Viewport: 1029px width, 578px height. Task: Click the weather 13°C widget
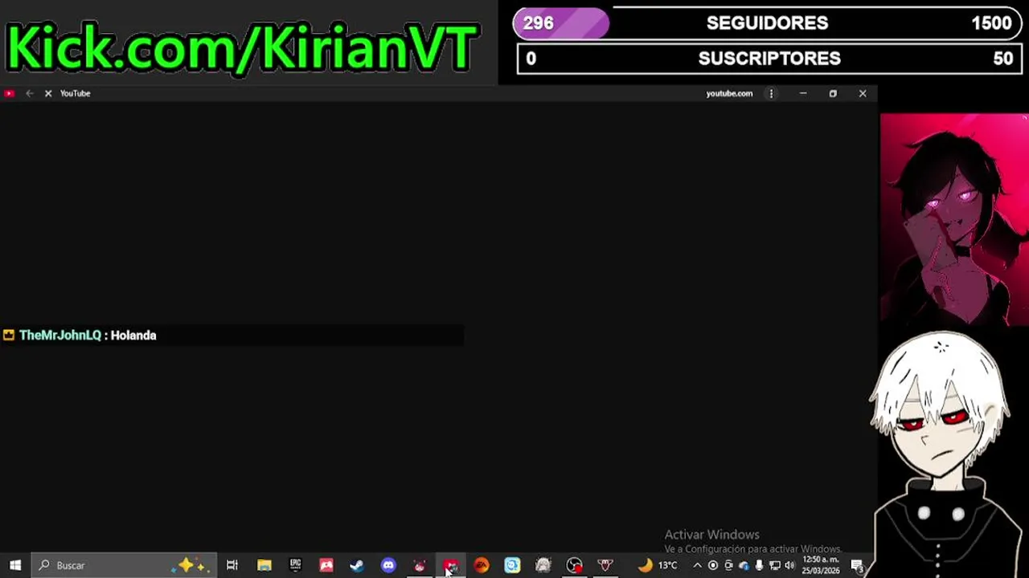point(658,565)
